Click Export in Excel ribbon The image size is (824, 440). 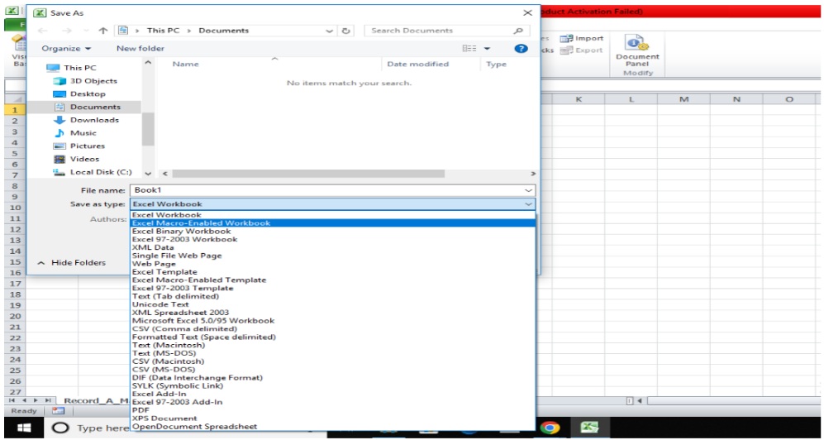click(581, 50)
